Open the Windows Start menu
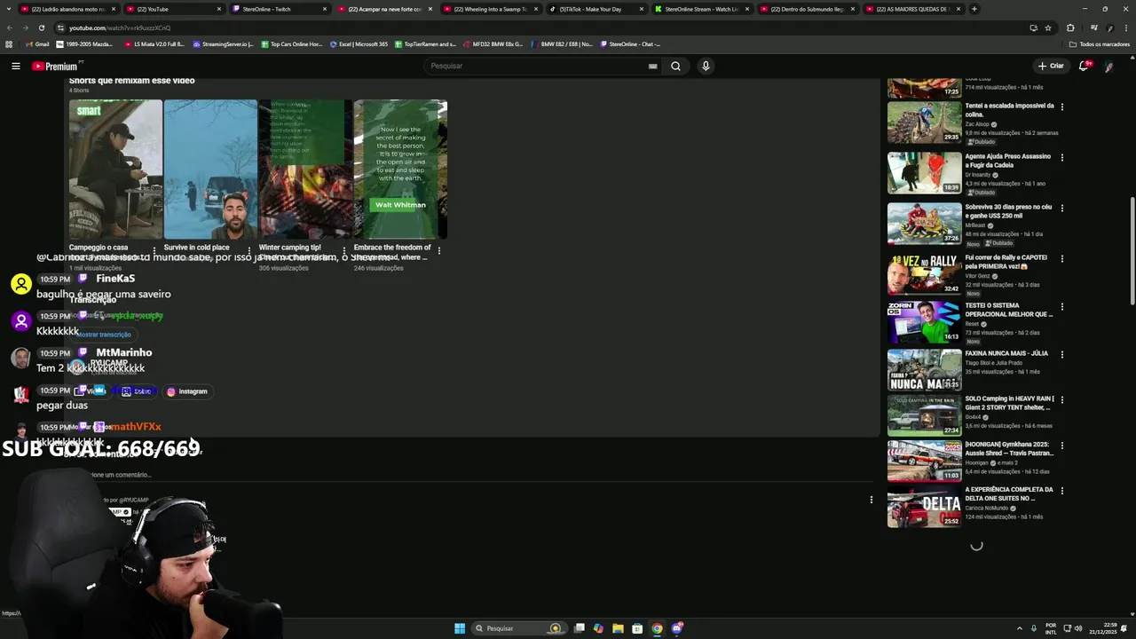 (x=460, y=628)
